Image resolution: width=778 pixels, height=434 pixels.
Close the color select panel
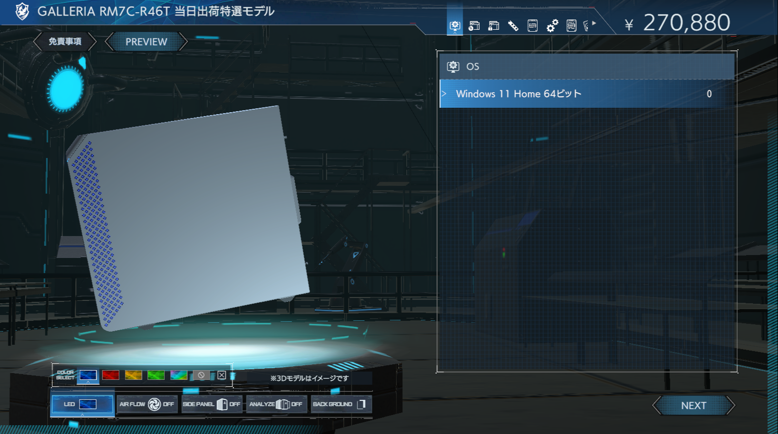tap(222, 375)
